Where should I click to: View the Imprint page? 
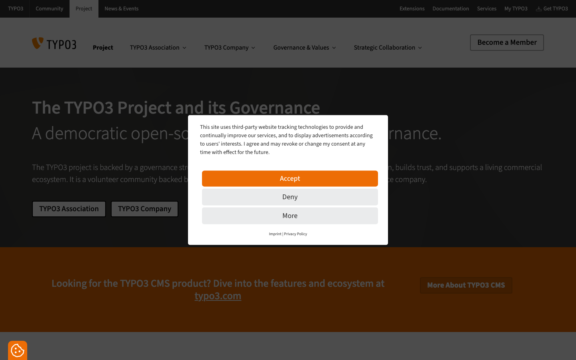(x=275, y=234)
